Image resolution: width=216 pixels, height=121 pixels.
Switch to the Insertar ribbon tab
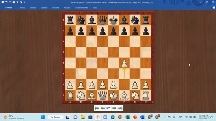[33, 8]
